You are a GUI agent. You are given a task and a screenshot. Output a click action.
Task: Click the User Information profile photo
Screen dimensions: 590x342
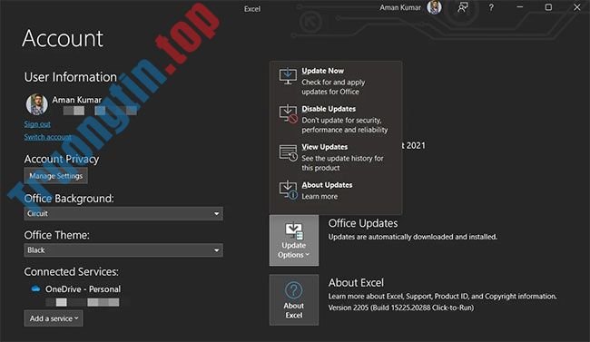(36, 104)
